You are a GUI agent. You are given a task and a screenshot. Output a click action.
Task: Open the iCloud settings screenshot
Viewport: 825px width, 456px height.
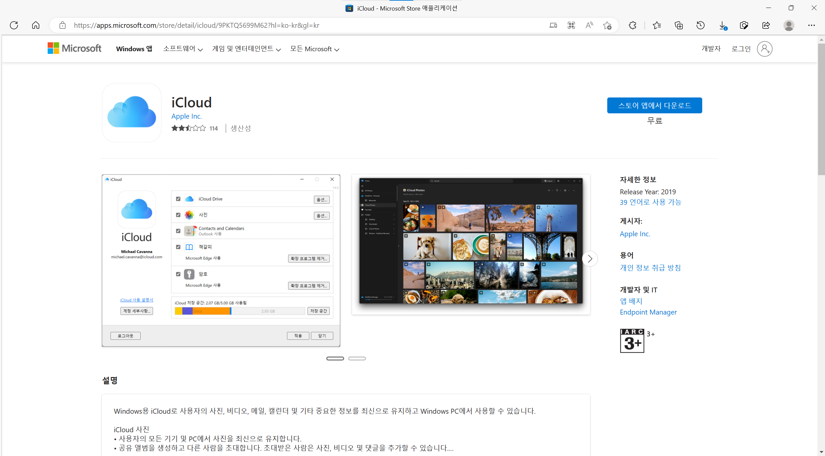(221, 260)
